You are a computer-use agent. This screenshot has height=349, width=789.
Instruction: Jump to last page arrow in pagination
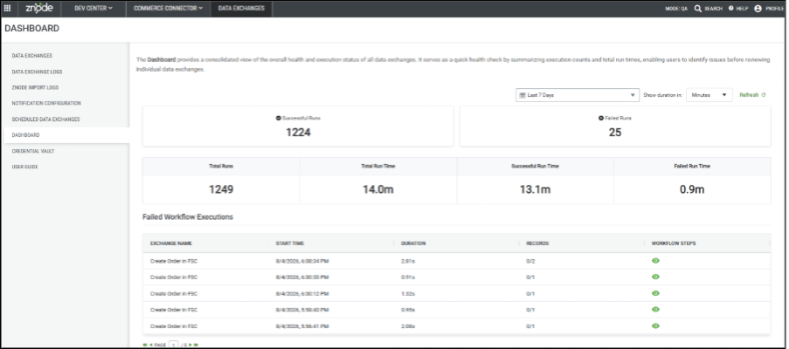(196, 345)
